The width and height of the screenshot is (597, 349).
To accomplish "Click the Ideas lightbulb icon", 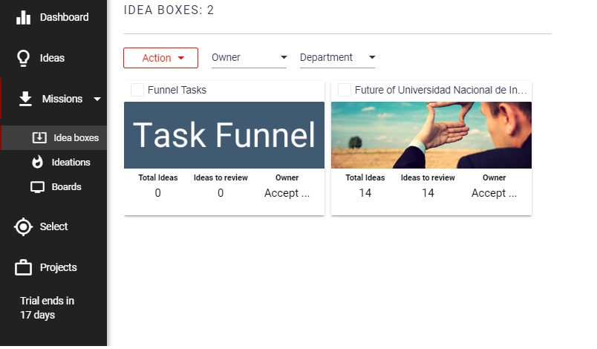I will pos(24,58).
